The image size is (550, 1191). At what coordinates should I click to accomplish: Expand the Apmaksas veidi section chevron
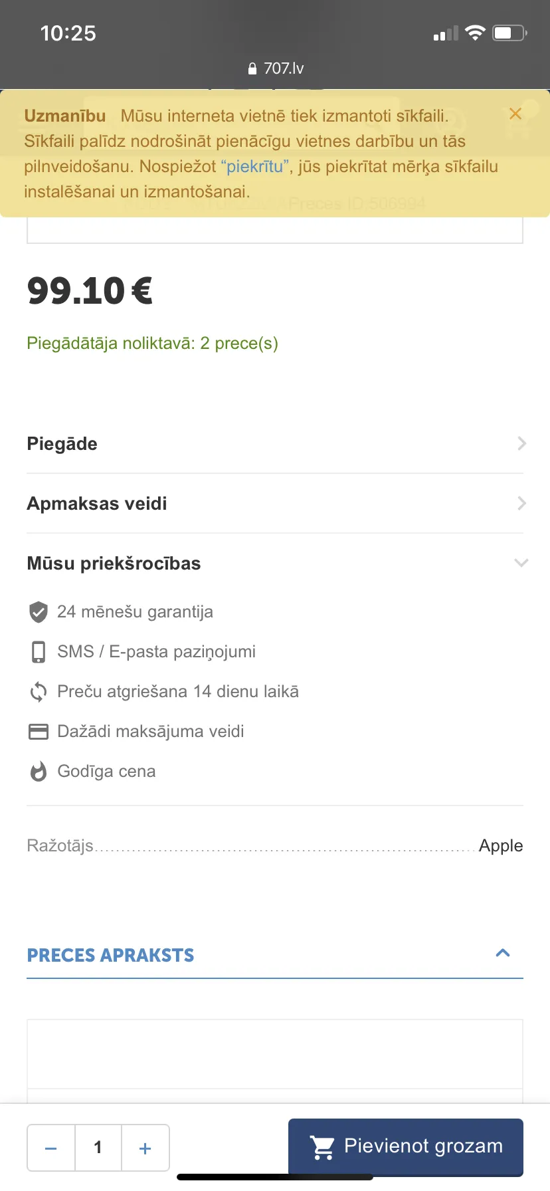[521, 503]
